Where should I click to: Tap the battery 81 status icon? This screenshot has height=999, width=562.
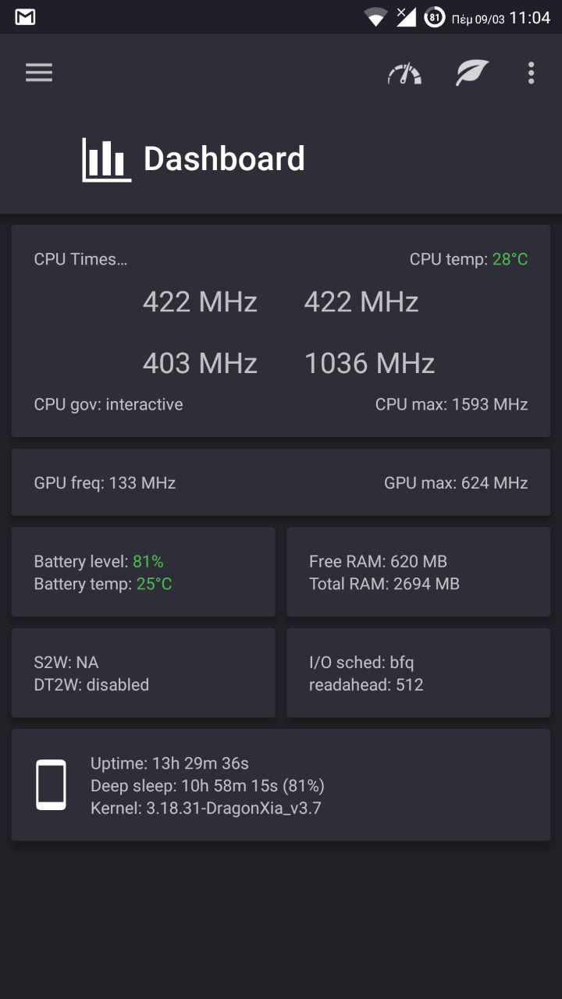434,17
